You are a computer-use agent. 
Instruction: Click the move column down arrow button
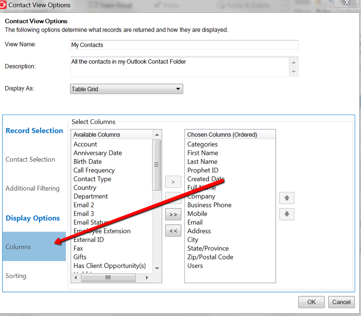click(287, 214)
